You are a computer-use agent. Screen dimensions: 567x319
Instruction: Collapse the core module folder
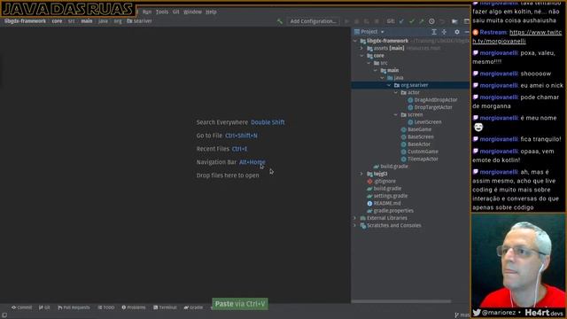click(362, 56)
